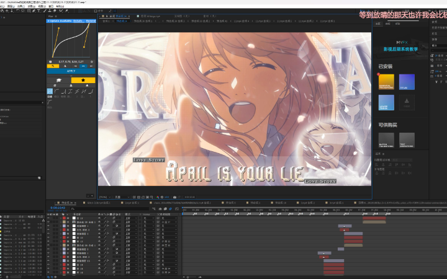Open Flow's star favorites tab
The image size is (447, 279).
(x=83, y=80)
